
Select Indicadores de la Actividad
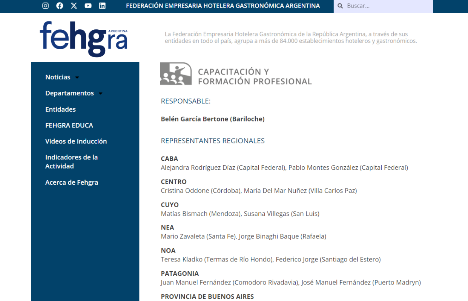[x=71, y=162]
